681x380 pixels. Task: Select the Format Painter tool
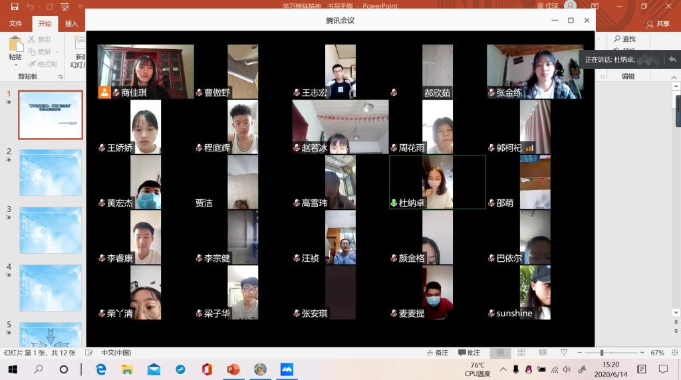click(x=31, y=64)
